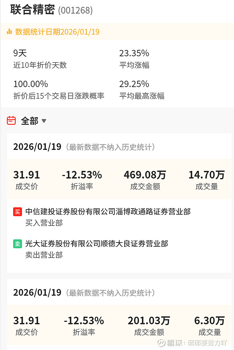The width and height of the screenshot is (234, 350).
Task: Open 光大证券 顺德大良 brokerage branch link
Action: pyautogui.click(x=97, y=243)
